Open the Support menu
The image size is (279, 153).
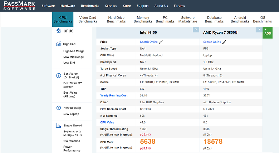click(x=142, y=6)
